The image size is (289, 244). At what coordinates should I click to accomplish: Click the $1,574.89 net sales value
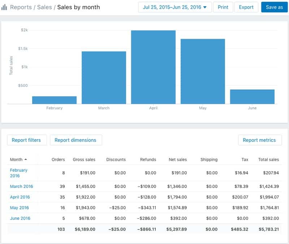177,208
